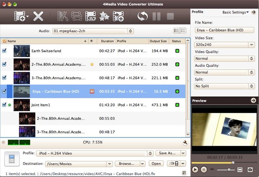Open the 3D conversion tool

click(90, 16)
